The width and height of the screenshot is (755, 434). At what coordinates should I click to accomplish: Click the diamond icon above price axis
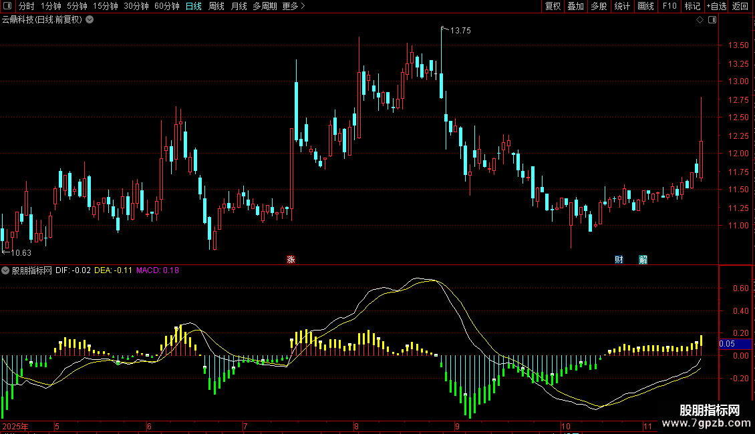point(700,20)
